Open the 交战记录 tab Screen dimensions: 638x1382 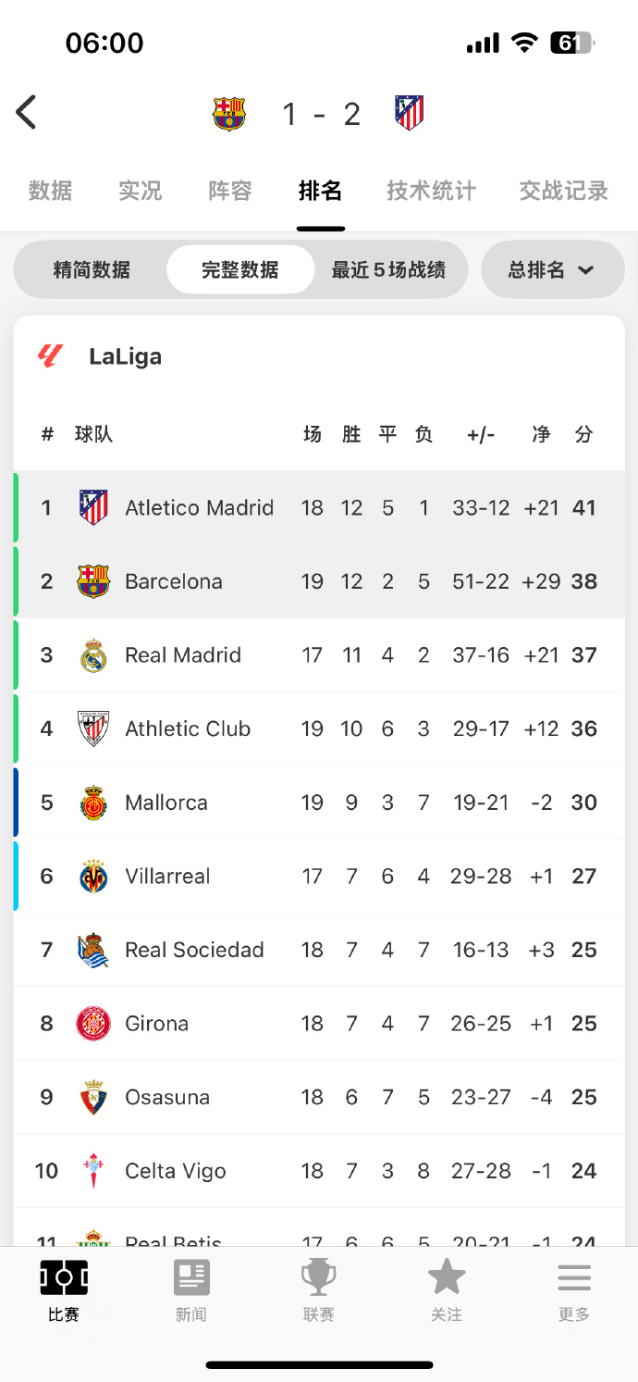pos(563,191)
